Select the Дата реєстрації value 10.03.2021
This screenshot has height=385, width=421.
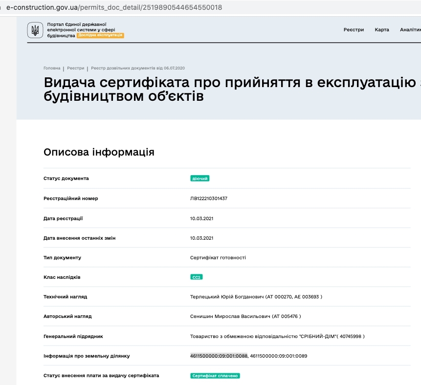tap(201, 218)
